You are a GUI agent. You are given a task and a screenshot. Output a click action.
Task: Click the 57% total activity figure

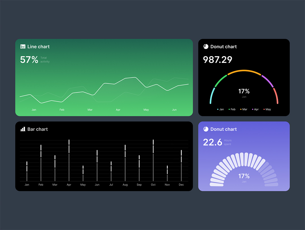click(x=29, y=60)
